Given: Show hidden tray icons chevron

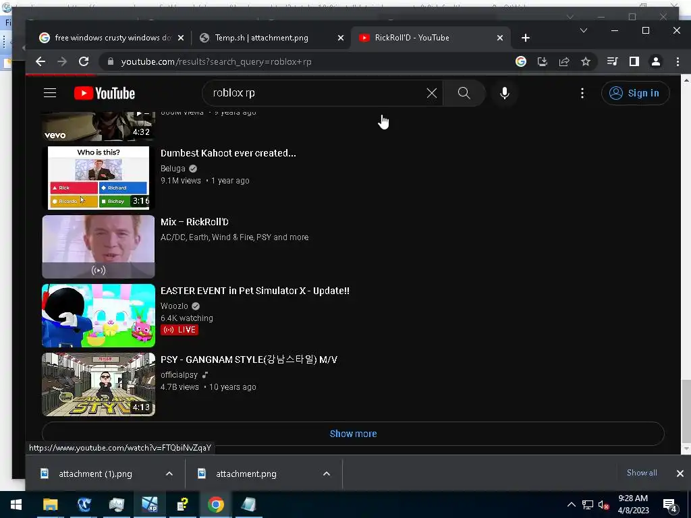Looking at the screenshot, I should click(x=571, y=505).
